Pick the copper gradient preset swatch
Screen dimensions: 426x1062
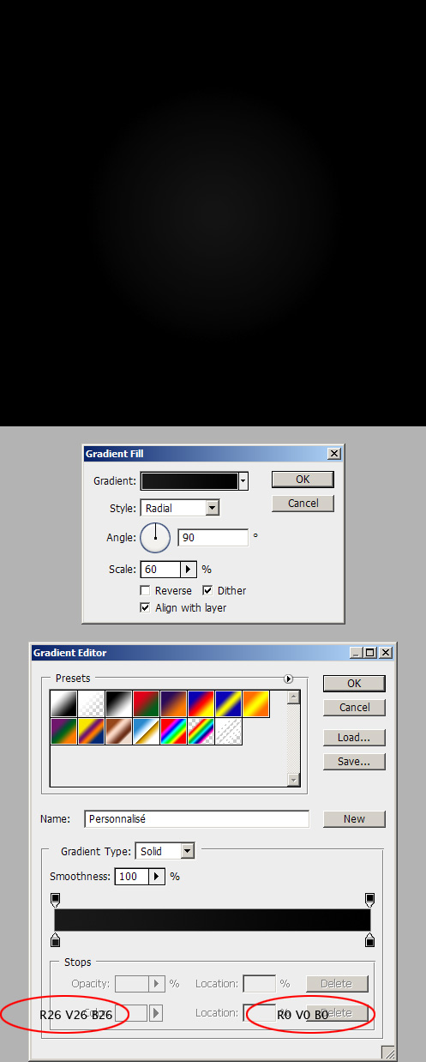coord(118,731)
